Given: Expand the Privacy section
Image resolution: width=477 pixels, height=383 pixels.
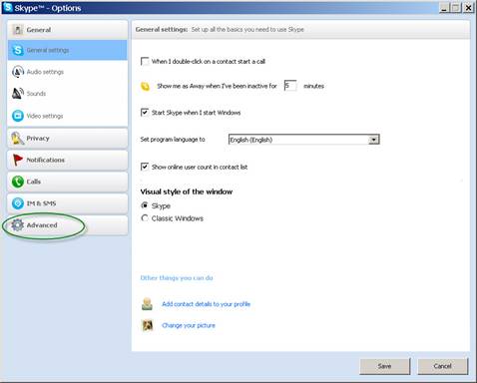Looking at the screenshot, I should point(68,139).
